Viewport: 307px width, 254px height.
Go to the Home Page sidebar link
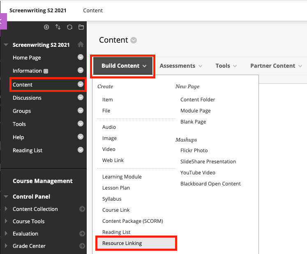click(x=27, y=57)
